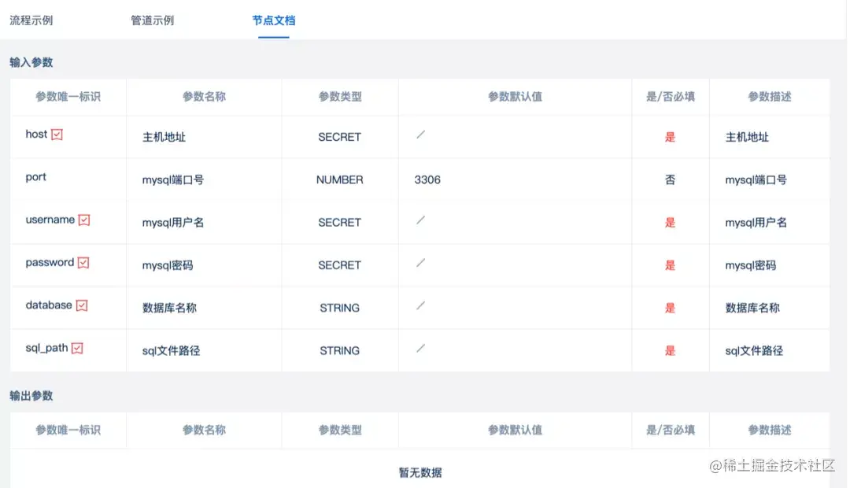Click the 参数类型 column header
The width and height of the screenshot is (850, 488).
pyautogui.click(x=339, y=97)
